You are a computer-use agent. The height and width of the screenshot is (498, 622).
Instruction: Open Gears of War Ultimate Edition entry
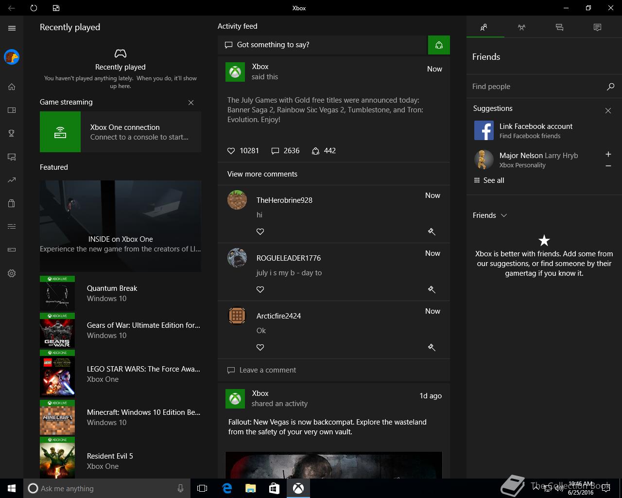tap(121, 330)
